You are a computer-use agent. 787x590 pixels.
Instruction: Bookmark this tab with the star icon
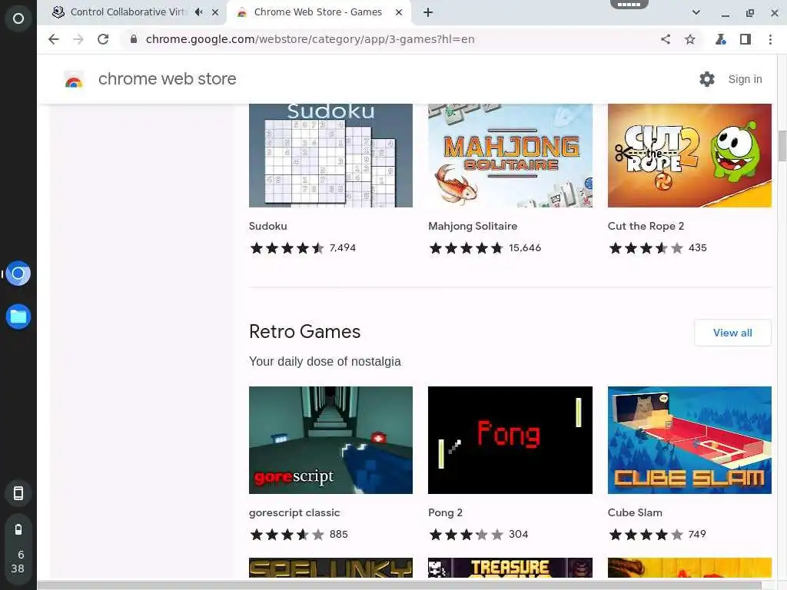coord(690,39)
